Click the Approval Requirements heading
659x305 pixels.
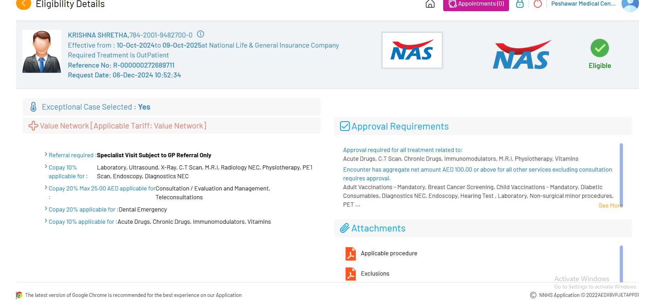(x=400, y=126)
